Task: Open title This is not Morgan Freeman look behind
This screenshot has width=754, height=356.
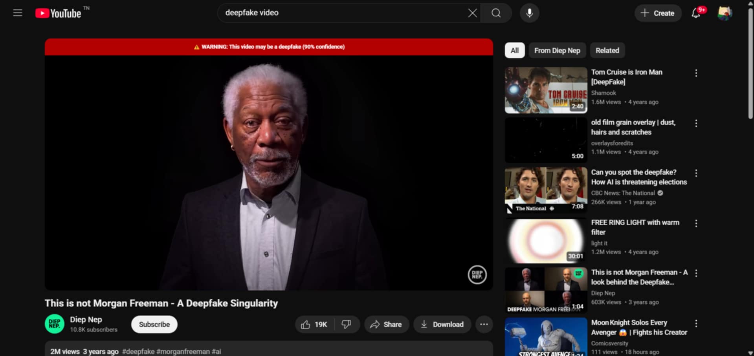Action: click(639, 277)
